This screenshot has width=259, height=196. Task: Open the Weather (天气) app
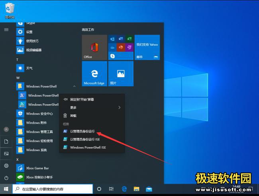pos(45,68)
